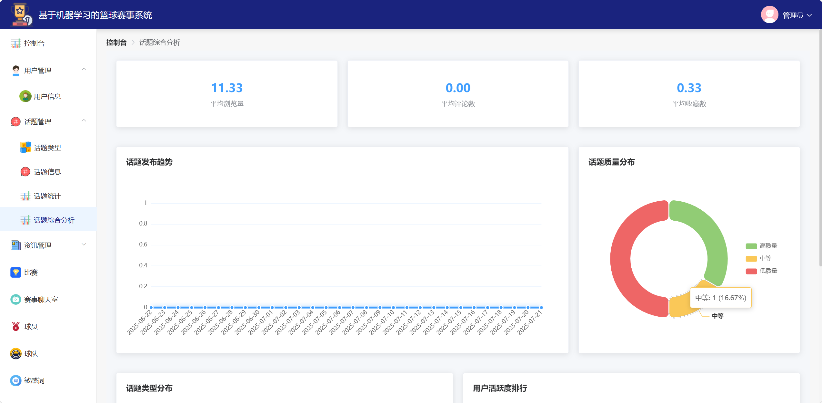
Task: Open the 控制台 menu item
Action: pos(48,43)
